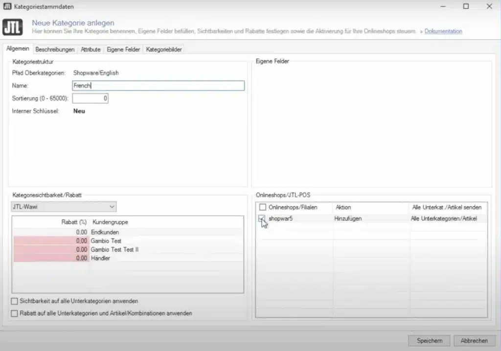Select the pink Gambio Test rabatt row

tap(128, 241)
